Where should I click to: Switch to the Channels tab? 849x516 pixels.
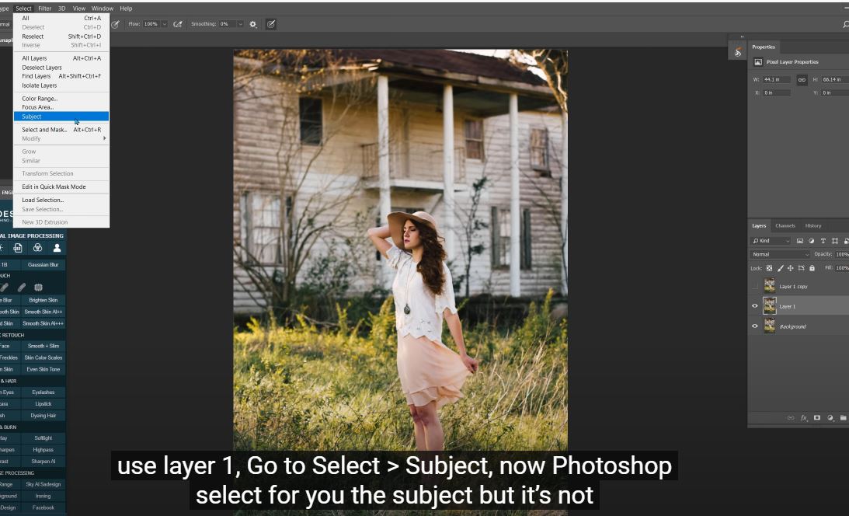(785, 225)
